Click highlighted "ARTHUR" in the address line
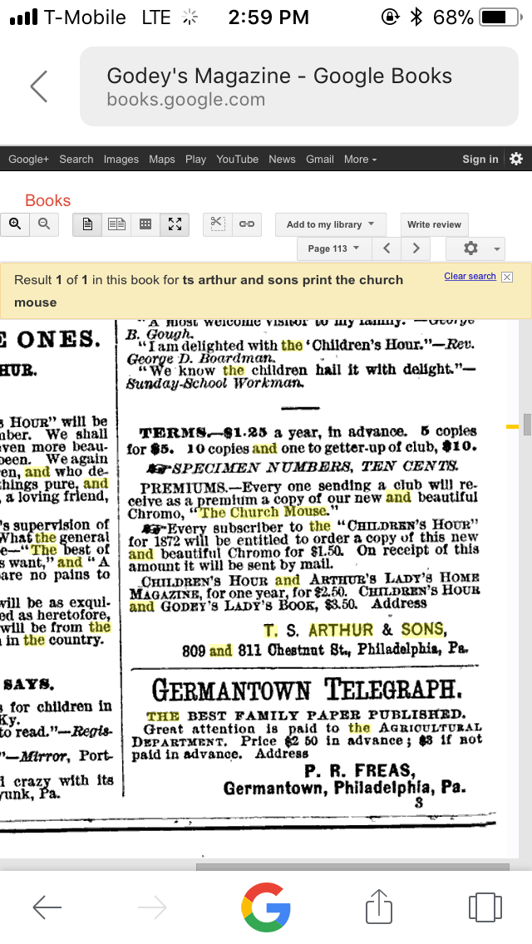Screen dimensions: 532x944 [x=341, y=631]
